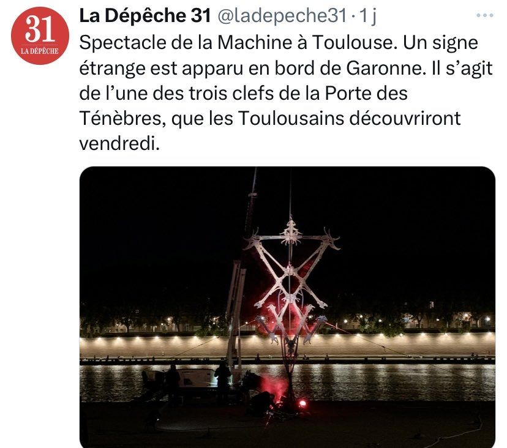Click the small LA DÉPÊCHE logo caption
The width and height of the screenshot is (507, 448).
click(40, 51)
